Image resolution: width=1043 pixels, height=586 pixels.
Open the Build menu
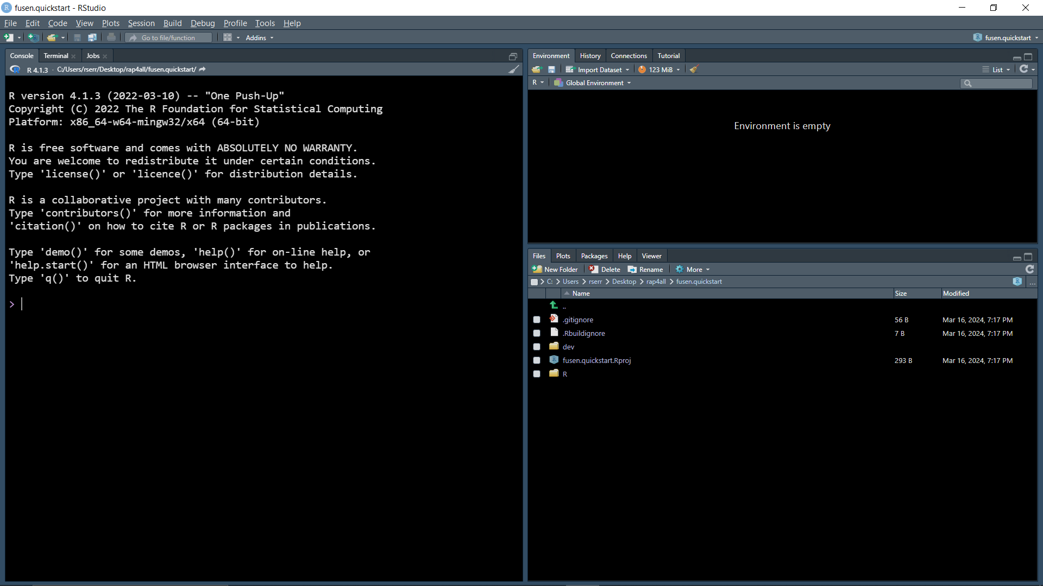point(172,23)
